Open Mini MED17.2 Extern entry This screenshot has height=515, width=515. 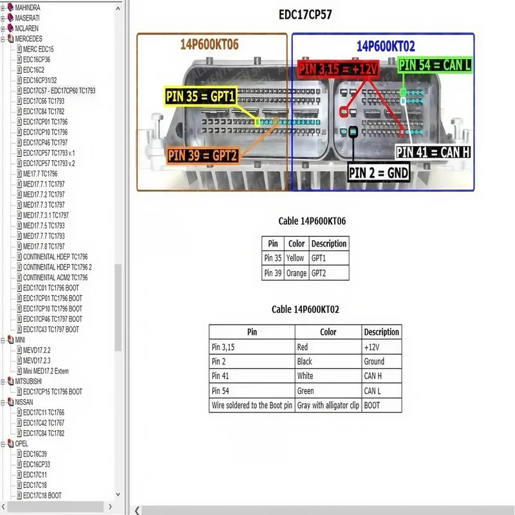[x=46, y=371]
